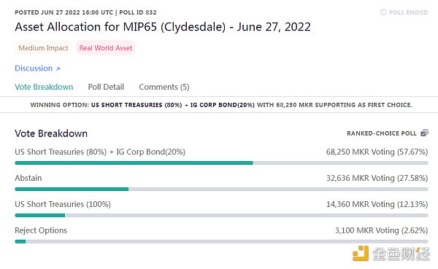438x269 pixels.
Task: Click the Jinse Finance watermark logo
Action: click(x=391, y=254)
